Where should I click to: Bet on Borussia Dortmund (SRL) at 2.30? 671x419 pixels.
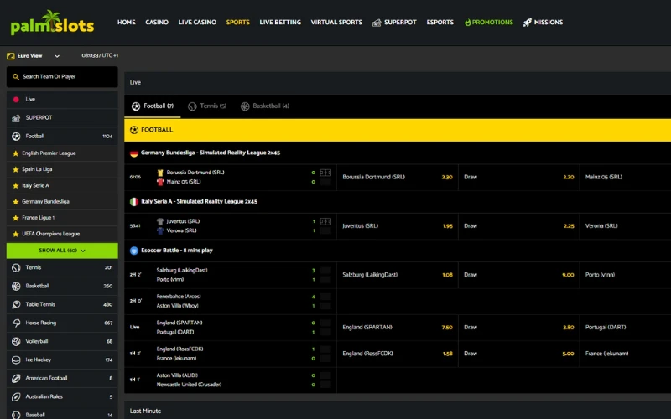click(397, 177)
